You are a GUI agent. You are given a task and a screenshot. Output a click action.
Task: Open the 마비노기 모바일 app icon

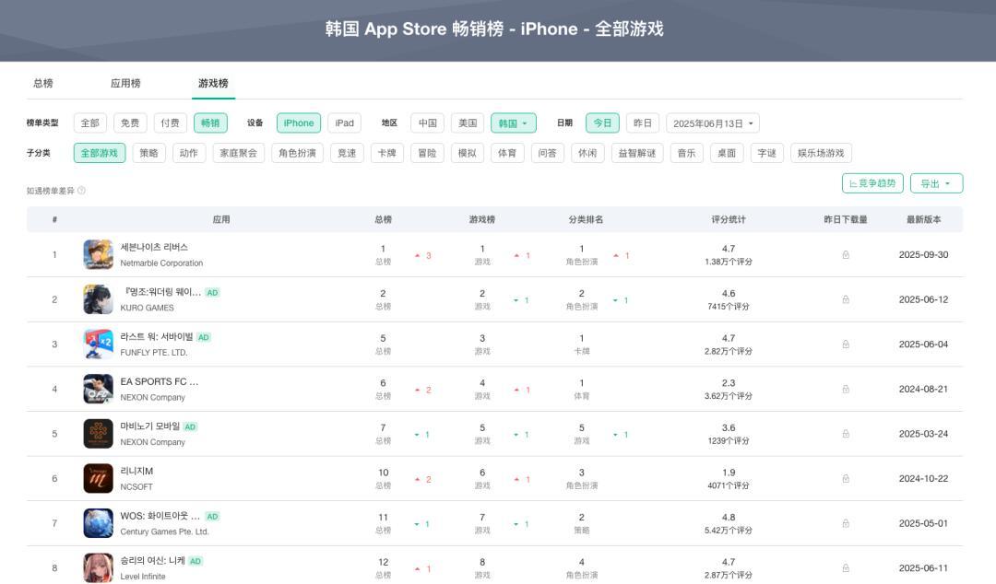pos(98,434)
